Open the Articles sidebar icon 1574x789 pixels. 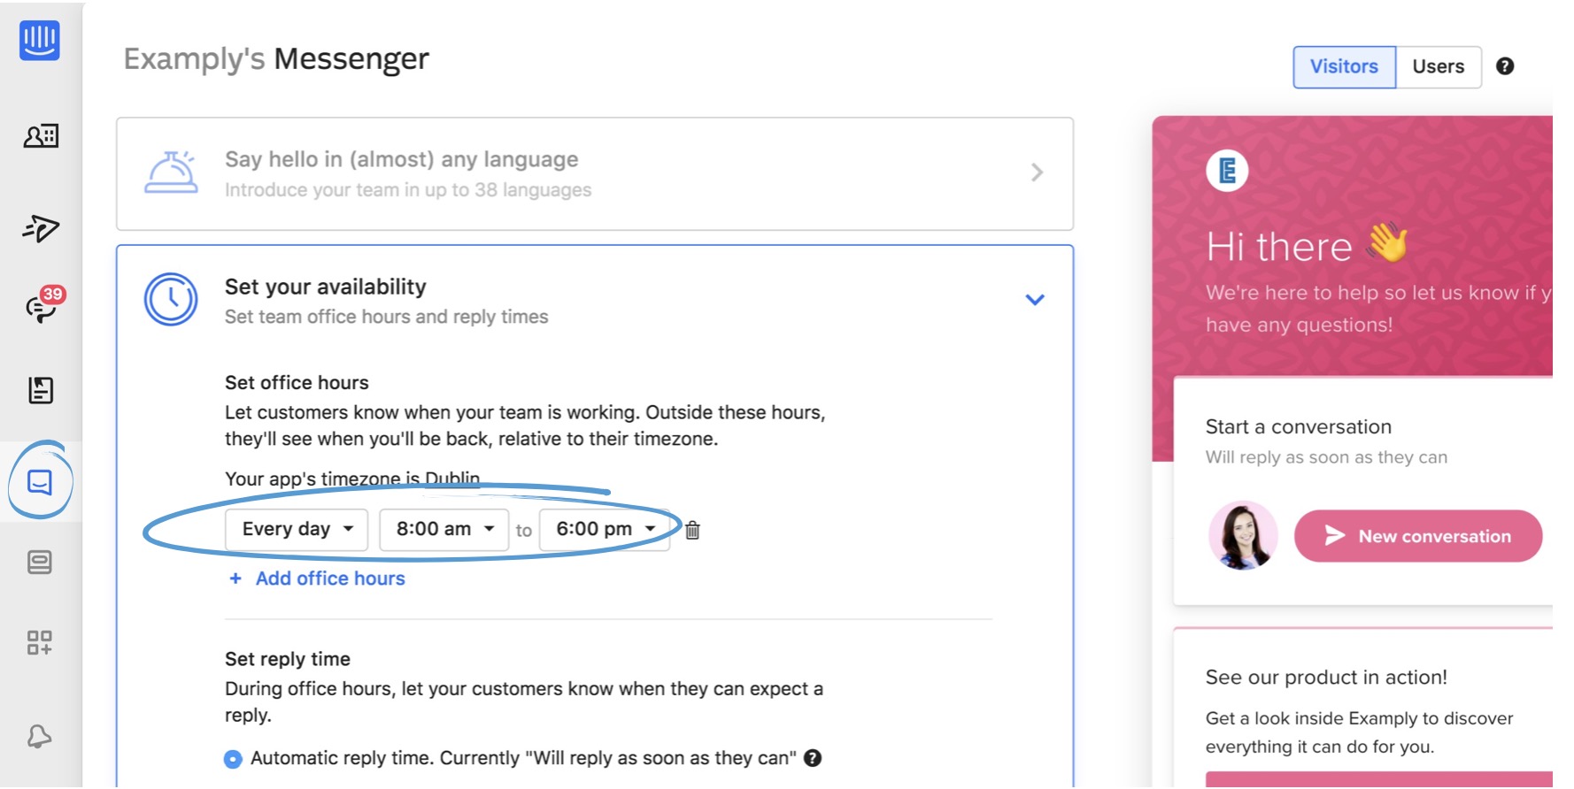click(x=41, y=390)
